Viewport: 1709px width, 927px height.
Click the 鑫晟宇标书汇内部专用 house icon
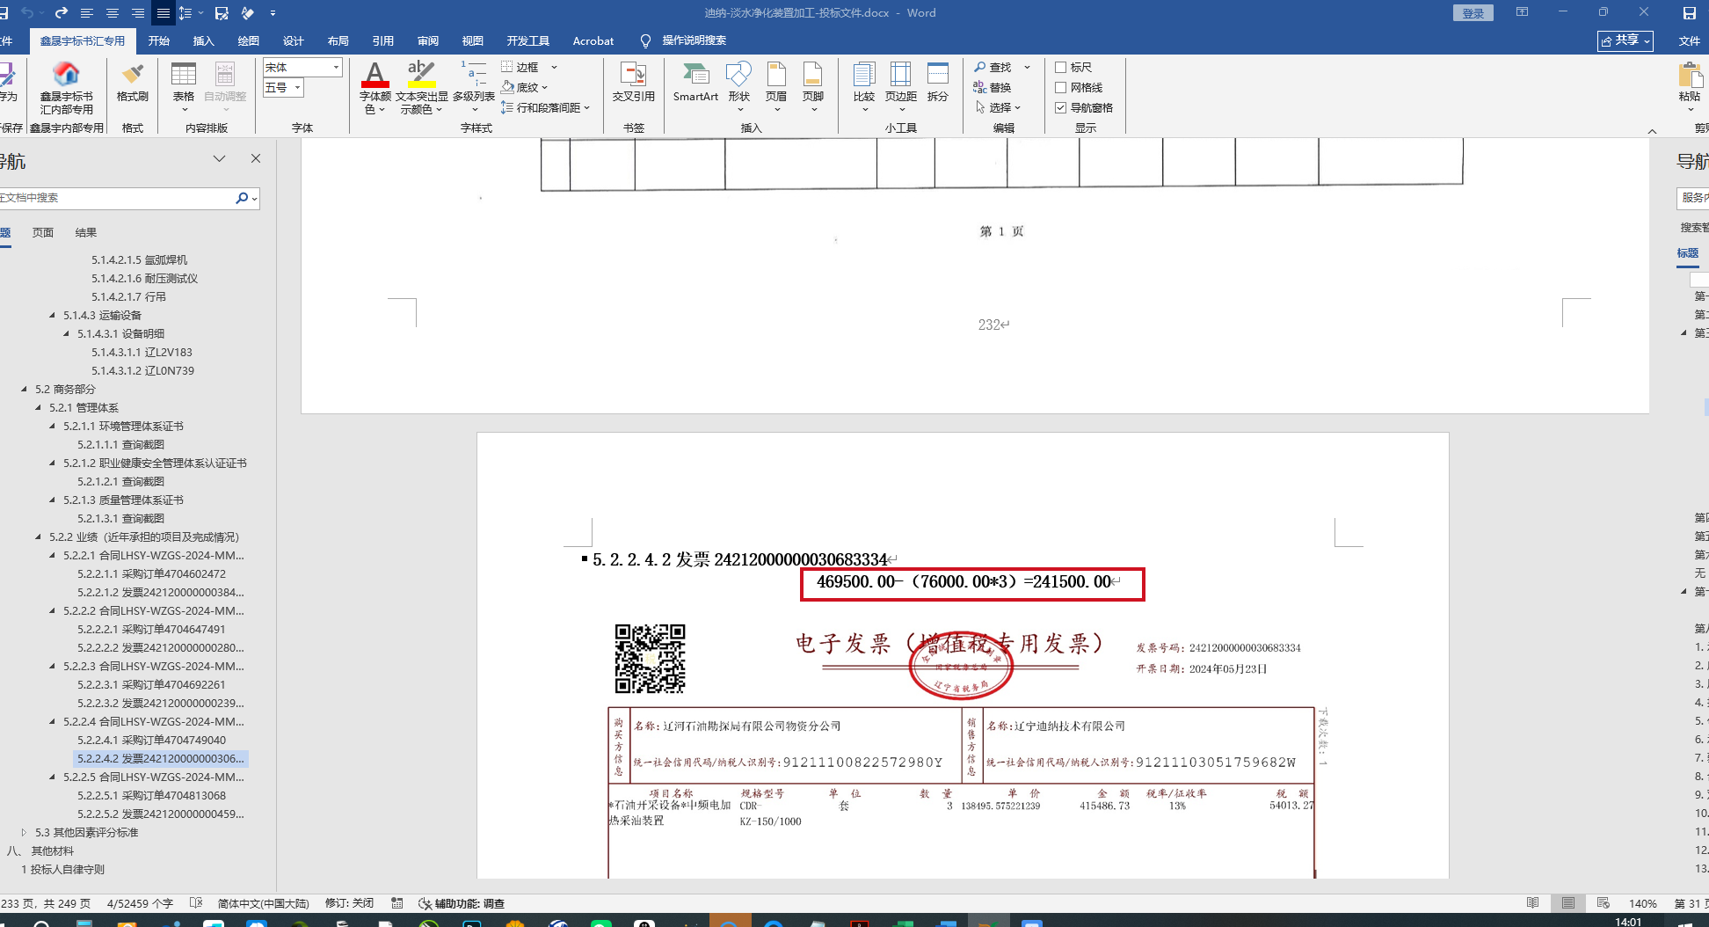[67, 86]
